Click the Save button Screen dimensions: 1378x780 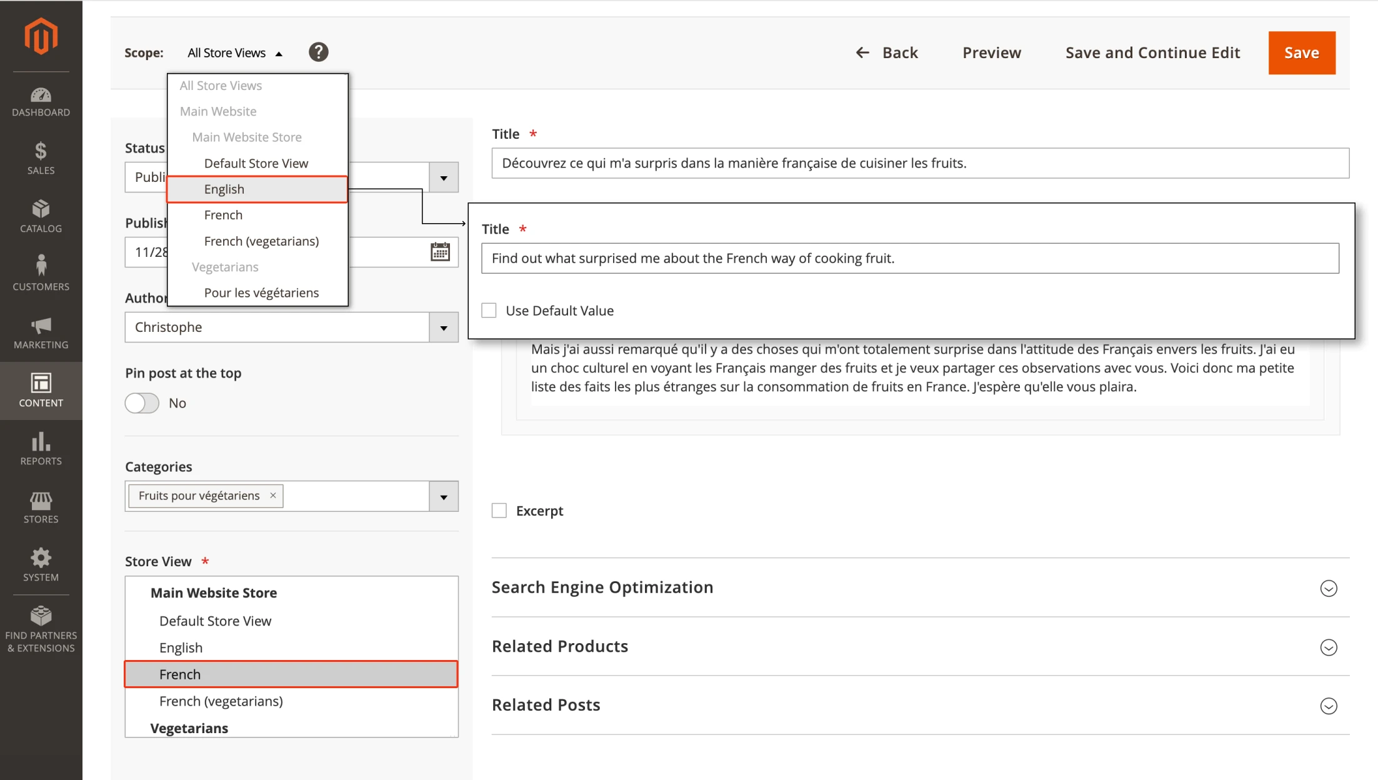tap(1301, 52)
